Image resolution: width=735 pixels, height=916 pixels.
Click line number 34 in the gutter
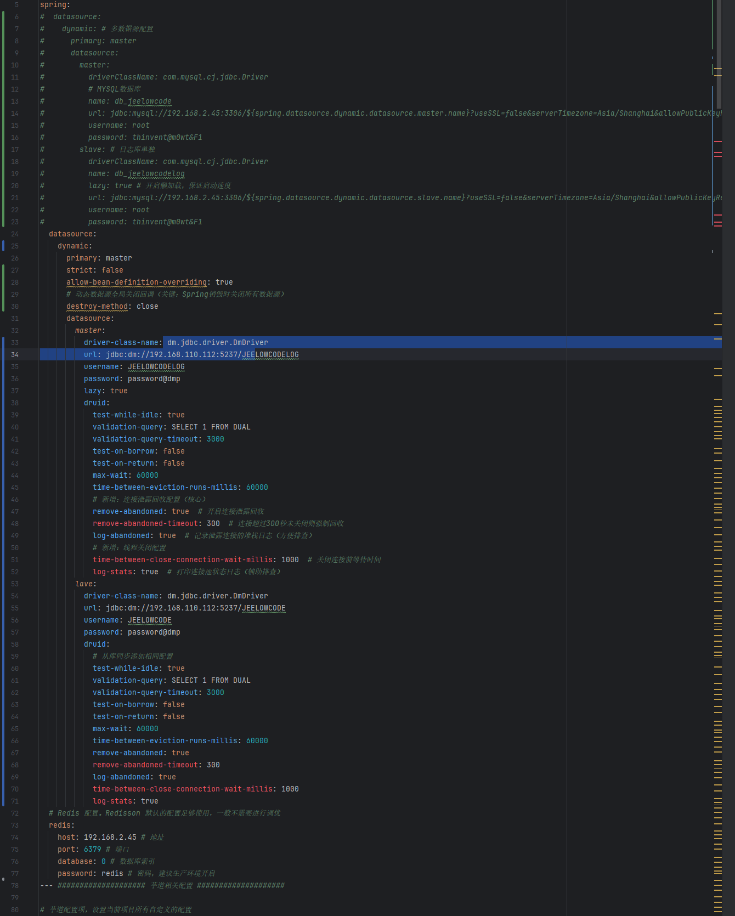click(15, 355)
